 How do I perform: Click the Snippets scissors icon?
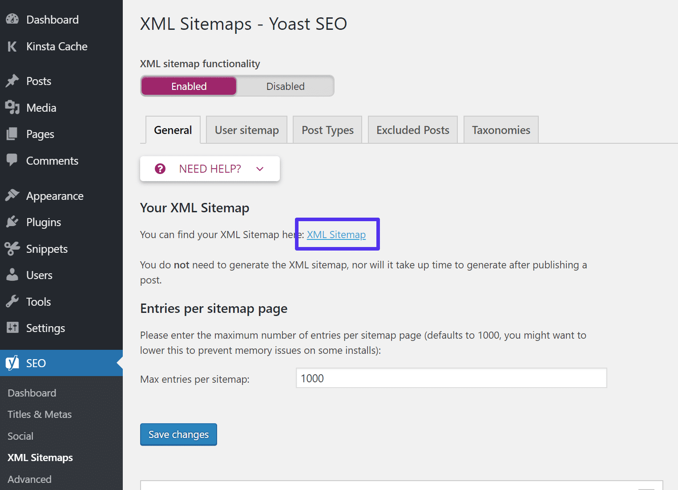tap(12, 248)
